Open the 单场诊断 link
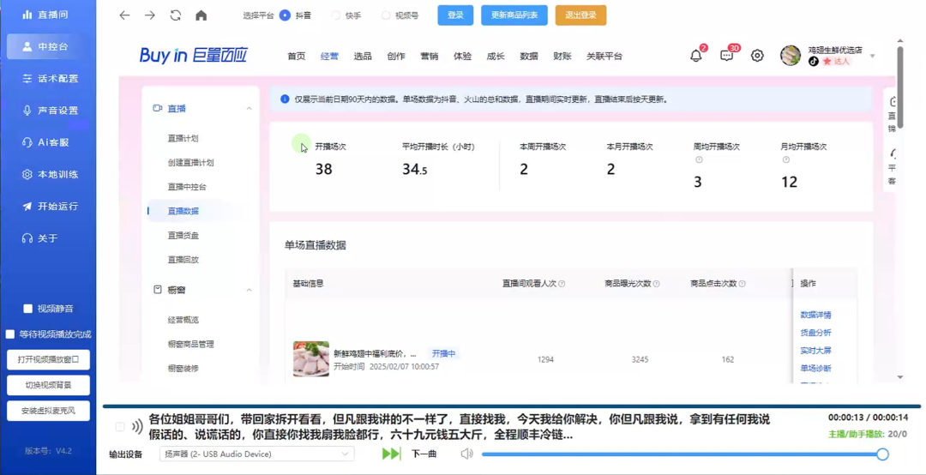The width and height of the screenshot is (926, 475). (815, 368)
